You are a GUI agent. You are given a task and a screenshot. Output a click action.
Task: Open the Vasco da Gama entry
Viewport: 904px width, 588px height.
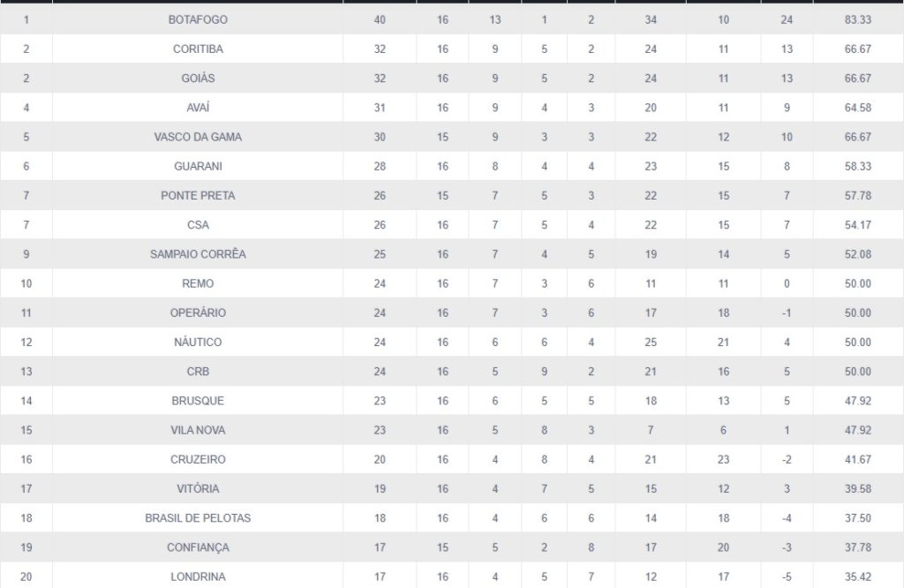[x=198, y=137]
